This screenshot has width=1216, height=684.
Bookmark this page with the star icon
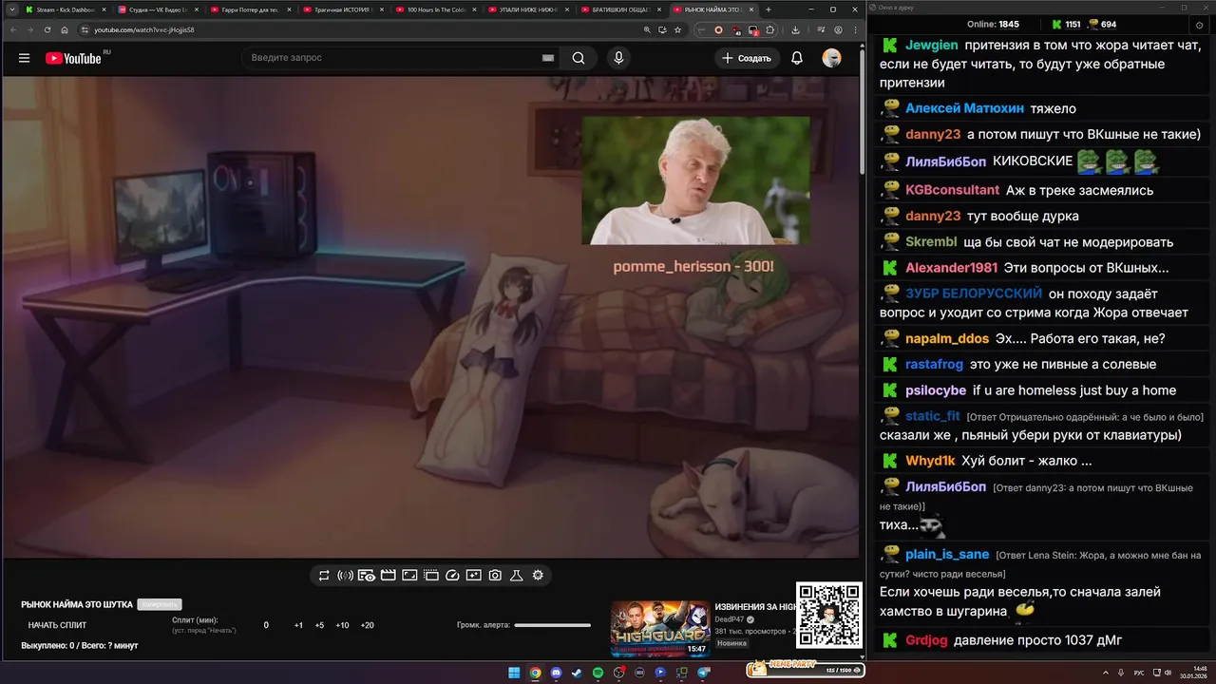(x=677, y=29)
